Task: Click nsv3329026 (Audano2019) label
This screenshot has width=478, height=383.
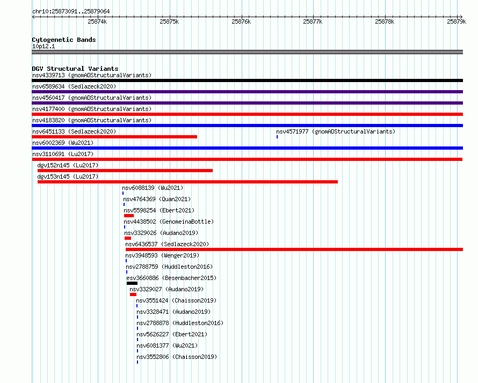Action: pos(161,233)
